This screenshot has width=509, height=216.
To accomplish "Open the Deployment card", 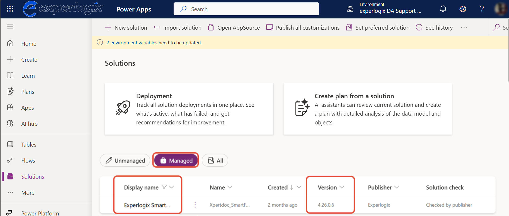I will [x=189, y=109].
